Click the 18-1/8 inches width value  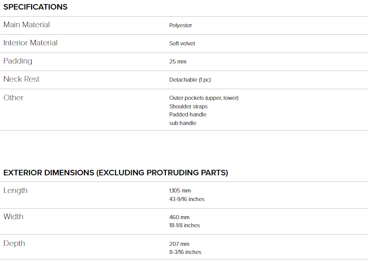[x=185, y=225]
